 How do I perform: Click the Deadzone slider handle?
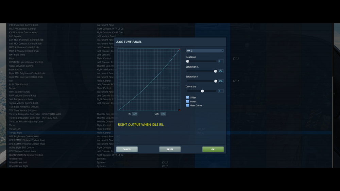click(x=188, y=62)
